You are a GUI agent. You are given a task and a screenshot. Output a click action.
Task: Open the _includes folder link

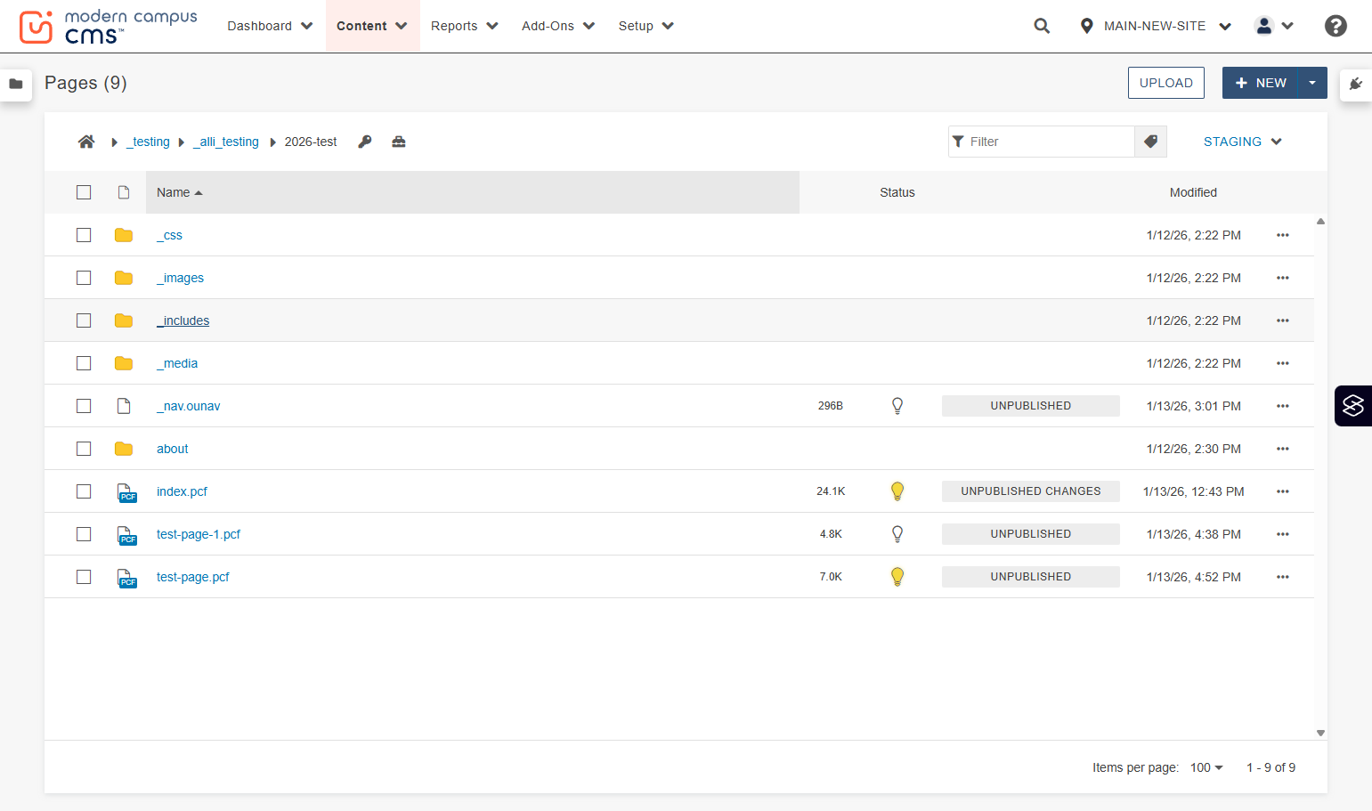183,320
